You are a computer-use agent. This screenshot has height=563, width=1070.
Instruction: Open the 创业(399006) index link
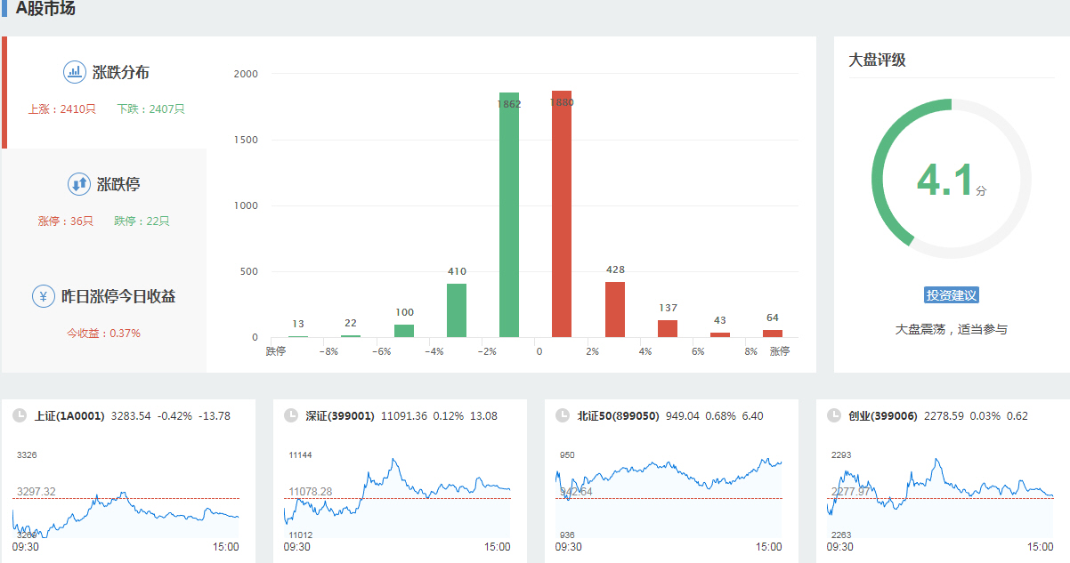[x=882, y=415]
